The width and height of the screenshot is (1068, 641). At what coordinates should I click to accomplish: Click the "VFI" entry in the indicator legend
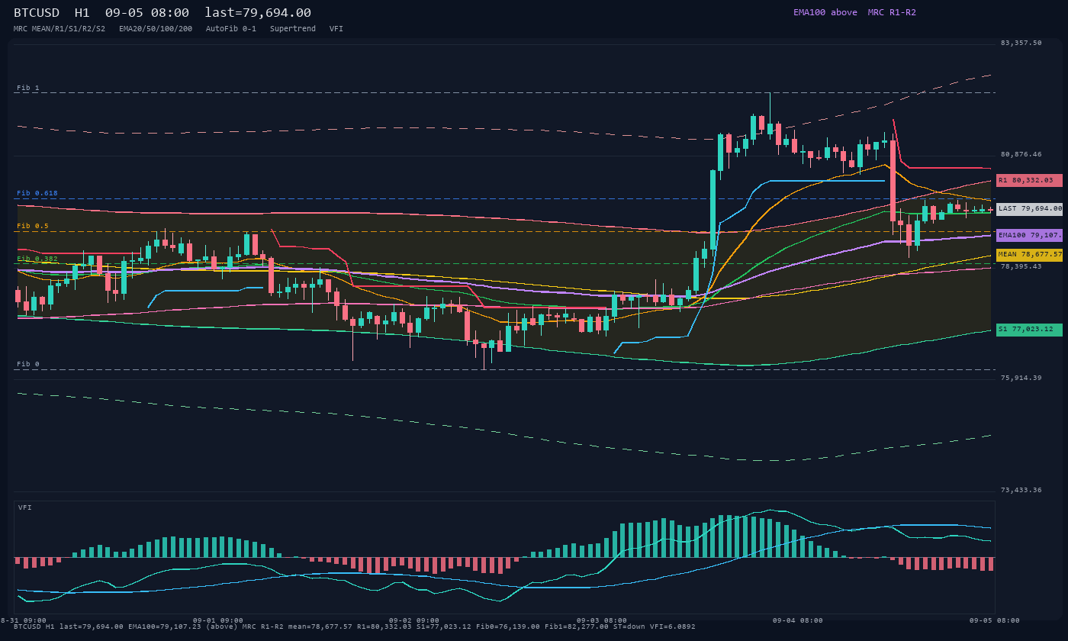pos(336,29)
